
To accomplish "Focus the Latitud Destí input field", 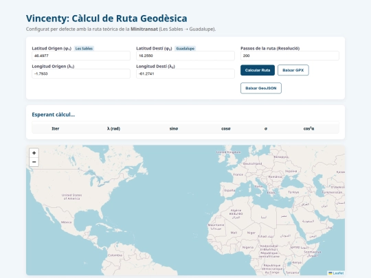I will click(185, 56).
